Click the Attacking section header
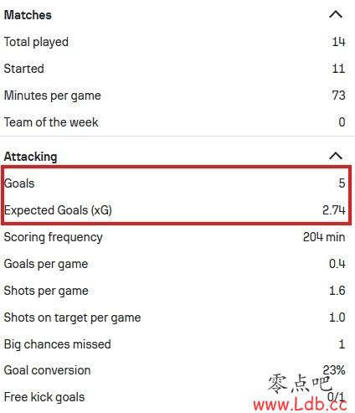The height and width of the screenshot is (413, 355). (30, 157)
